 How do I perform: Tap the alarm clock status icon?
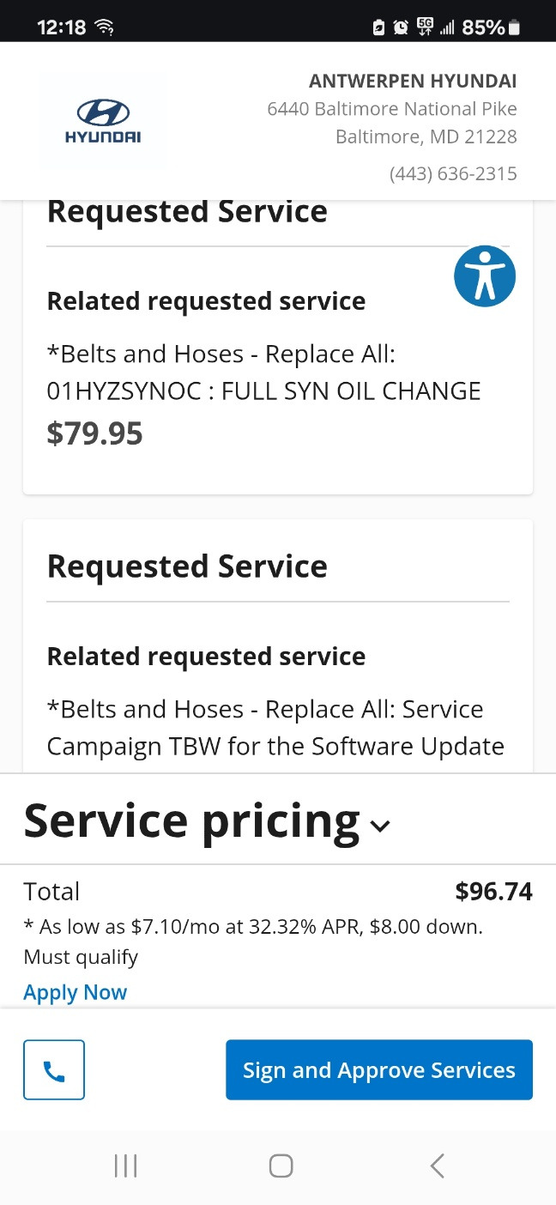401,27
